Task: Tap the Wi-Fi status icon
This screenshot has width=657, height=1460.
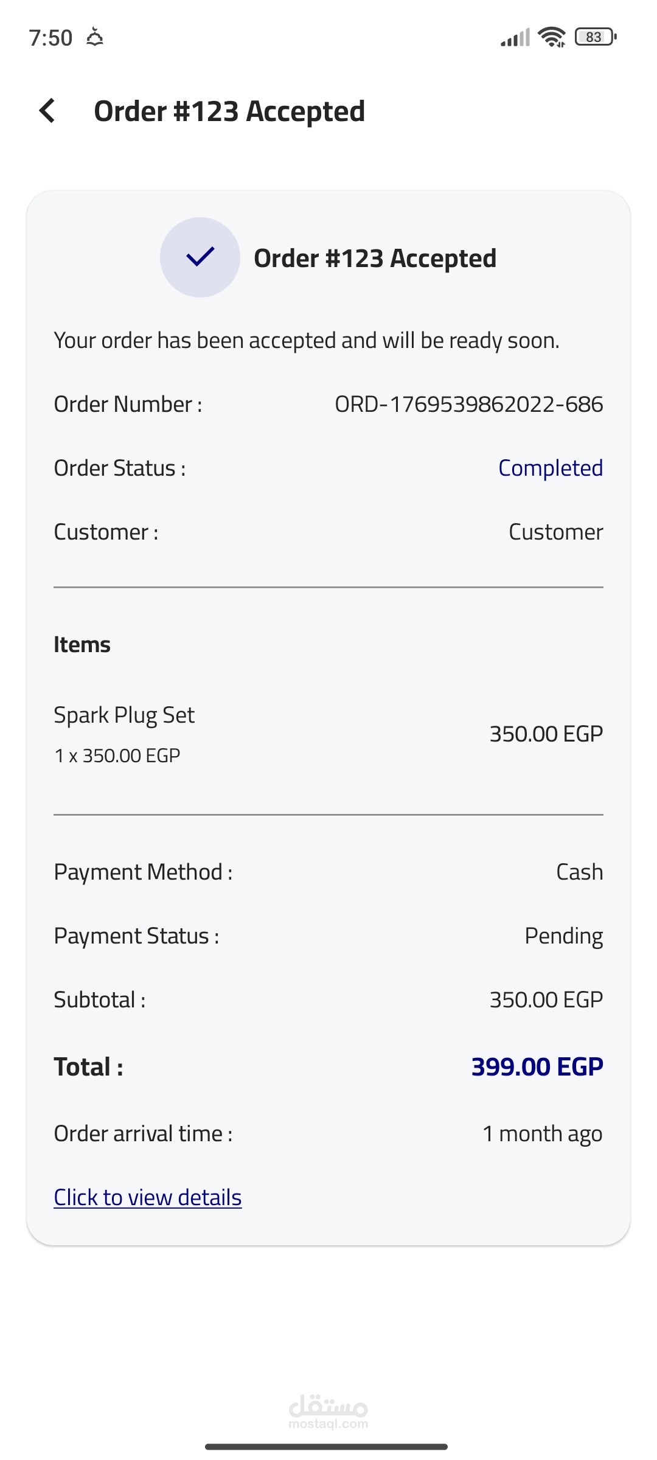Action: click(552, 37)
